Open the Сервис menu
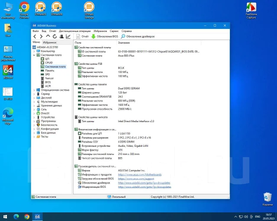 114,31
